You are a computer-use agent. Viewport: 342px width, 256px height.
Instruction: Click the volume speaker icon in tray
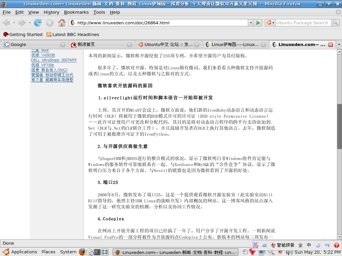coord(289,252)
